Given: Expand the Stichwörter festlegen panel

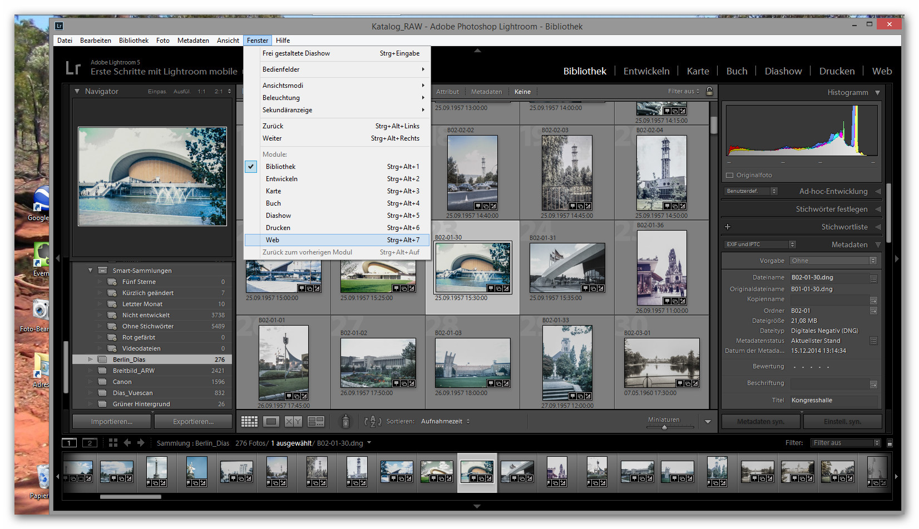Looking at the screenshot, I should click(x=878, y=209).
